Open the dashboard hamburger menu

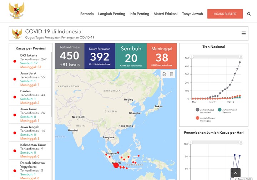[243, 34]
